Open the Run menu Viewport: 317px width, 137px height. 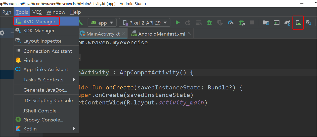(7, 12)
